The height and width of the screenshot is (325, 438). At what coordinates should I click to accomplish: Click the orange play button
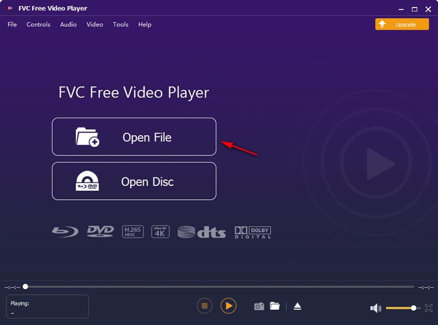coord(228,306)
